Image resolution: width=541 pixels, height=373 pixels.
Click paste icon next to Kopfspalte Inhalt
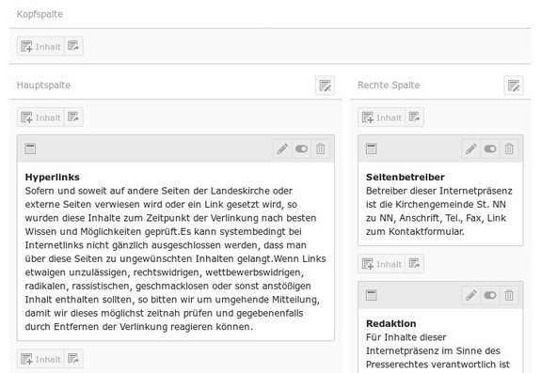pos(73,46)
